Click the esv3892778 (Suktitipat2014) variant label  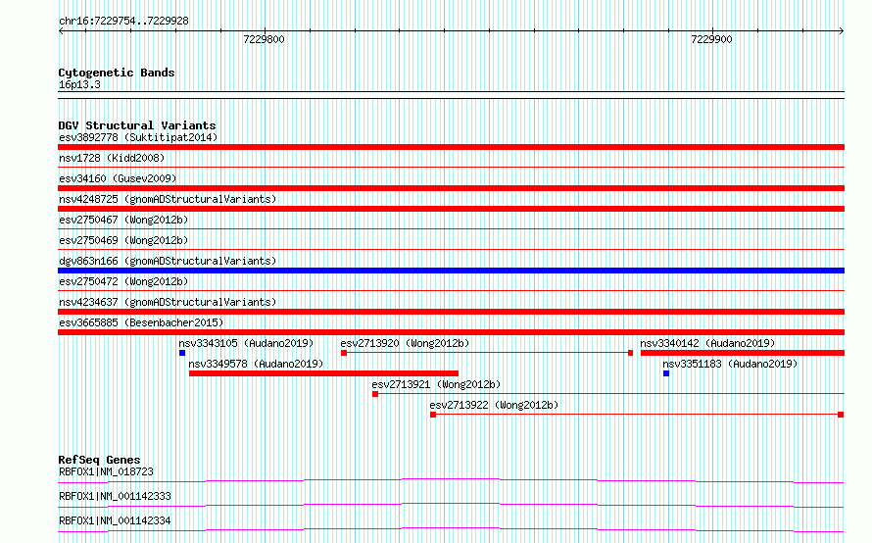[138, 137]
